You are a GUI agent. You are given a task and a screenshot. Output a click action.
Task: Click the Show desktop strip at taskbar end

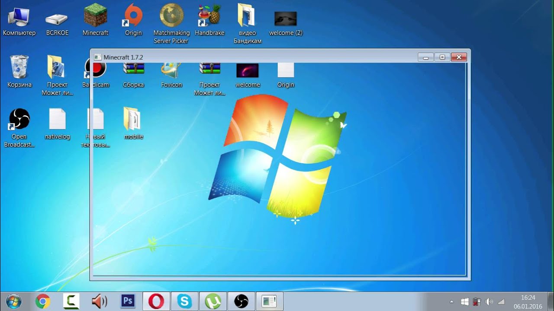click(551, 301)
